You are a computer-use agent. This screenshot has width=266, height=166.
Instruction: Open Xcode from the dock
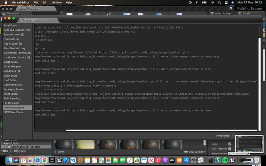66,160
